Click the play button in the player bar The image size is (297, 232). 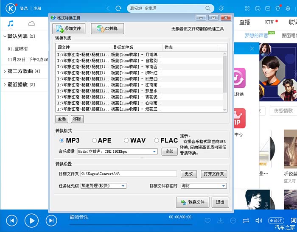pos(31,220)
